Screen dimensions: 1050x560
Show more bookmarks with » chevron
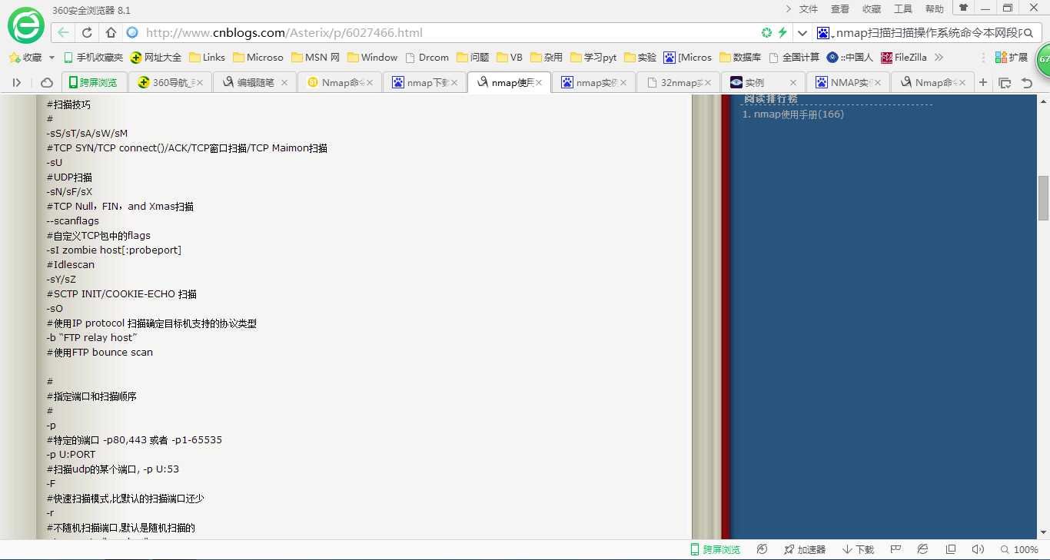939,58
